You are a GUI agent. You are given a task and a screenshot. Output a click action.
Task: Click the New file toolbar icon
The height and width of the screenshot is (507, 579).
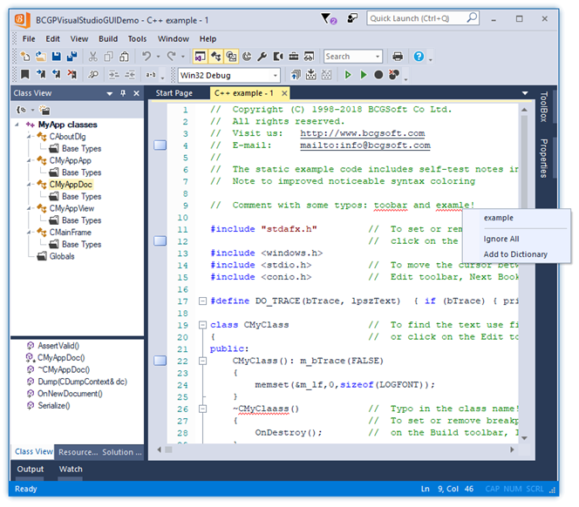(x=25, y=57)
